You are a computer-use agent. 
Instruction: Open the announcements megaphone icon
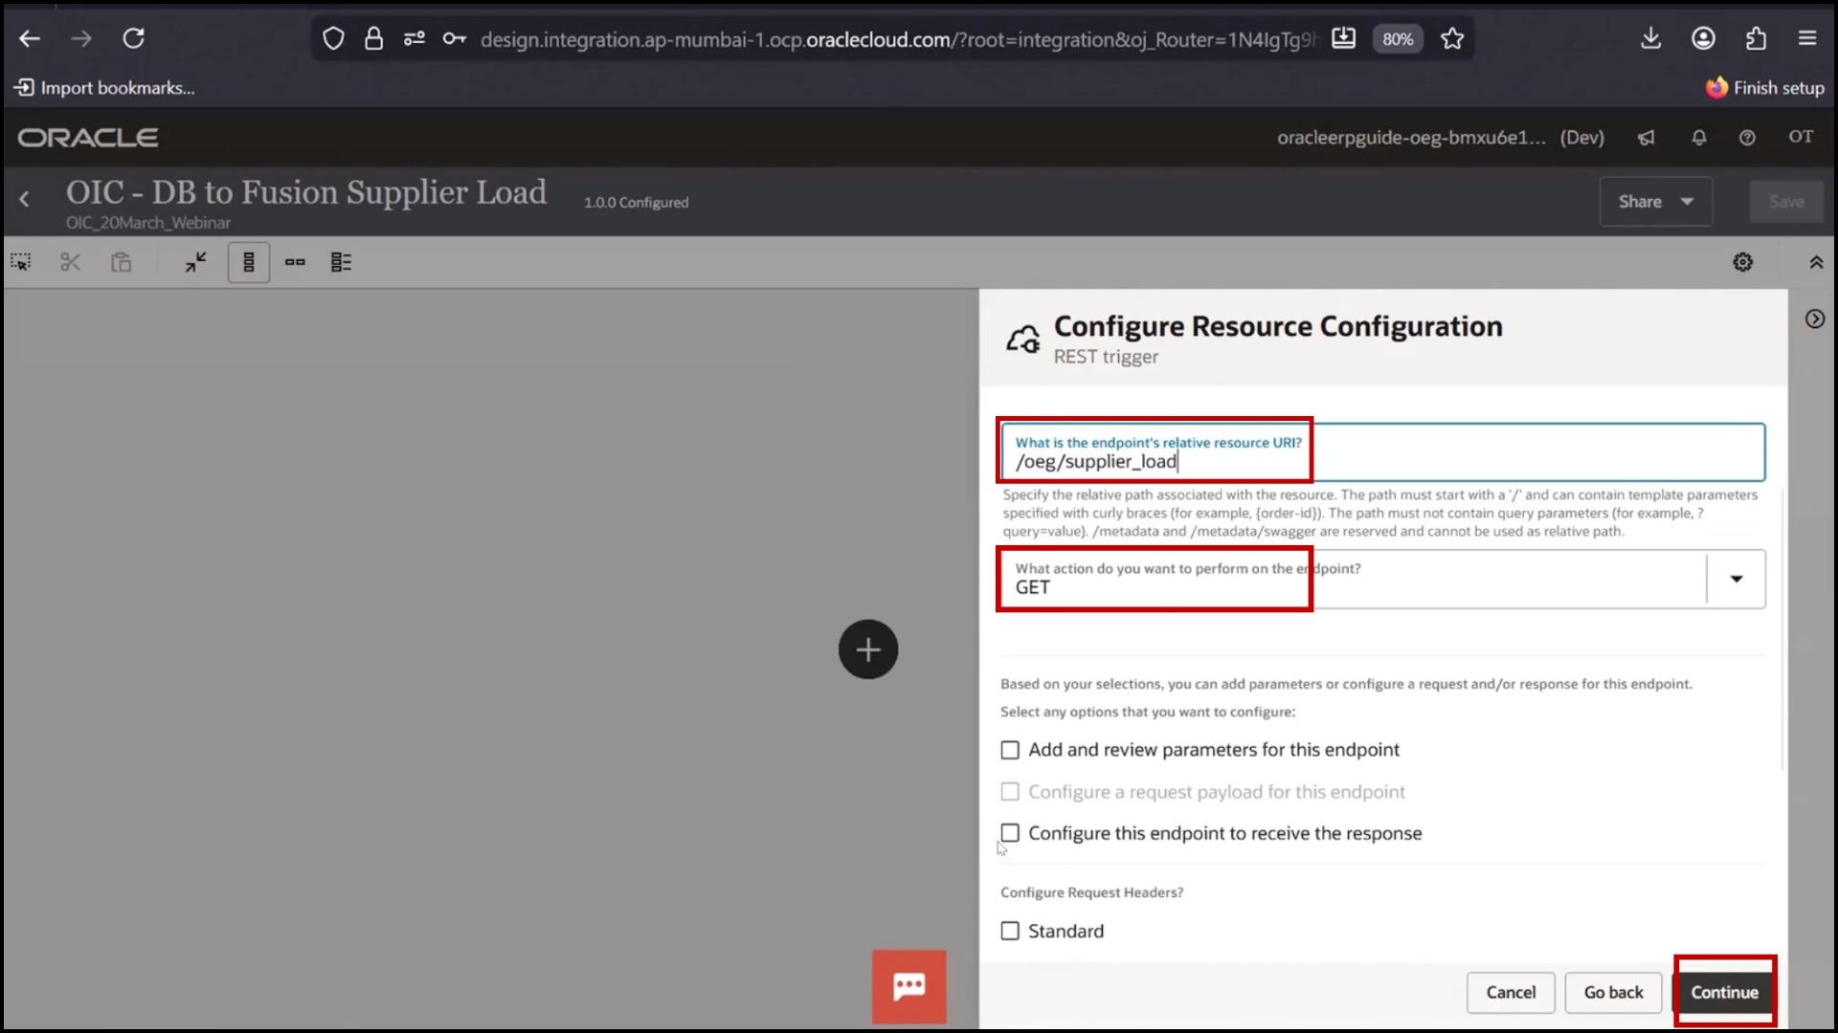pos(1646,138)
